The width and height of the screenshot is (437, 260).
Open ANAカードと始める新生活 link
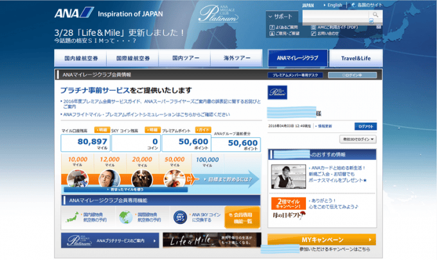(337, 174)
